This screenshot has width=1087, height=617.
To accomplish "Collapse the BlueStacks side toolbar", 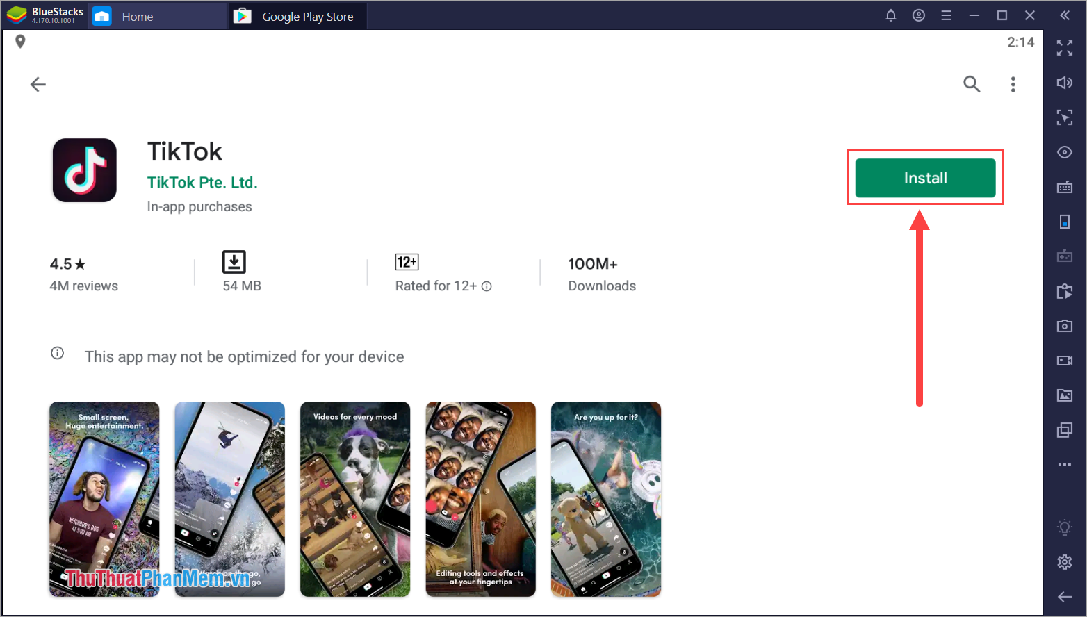I will (1065, 15).
